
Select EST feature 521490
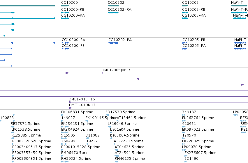click(191, 159)
